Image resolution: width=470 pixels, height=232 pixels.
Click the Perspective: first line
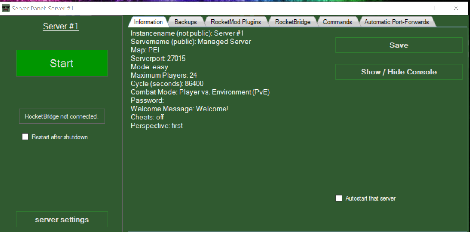157,126
